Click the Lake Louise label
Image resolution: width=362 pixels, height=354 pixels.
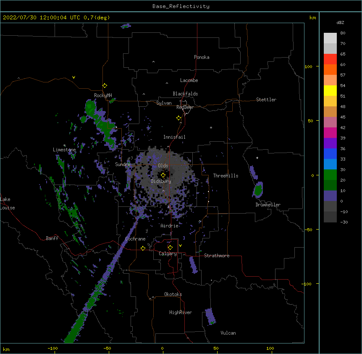pyautogui.click(x=8, y=203)
